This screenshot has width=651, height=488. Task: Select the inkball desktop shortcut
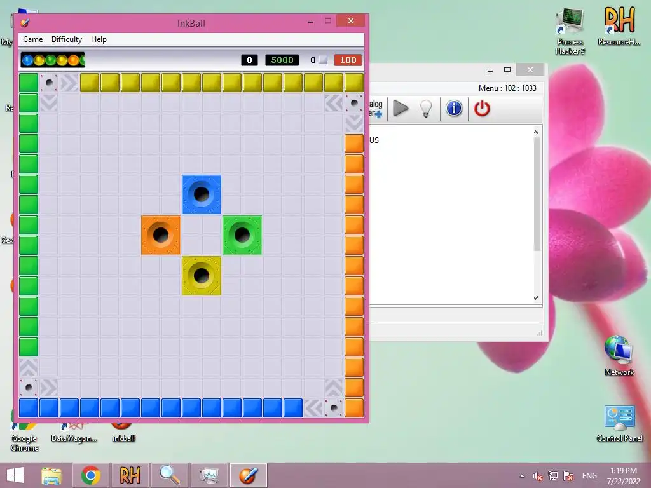point(123,433)
